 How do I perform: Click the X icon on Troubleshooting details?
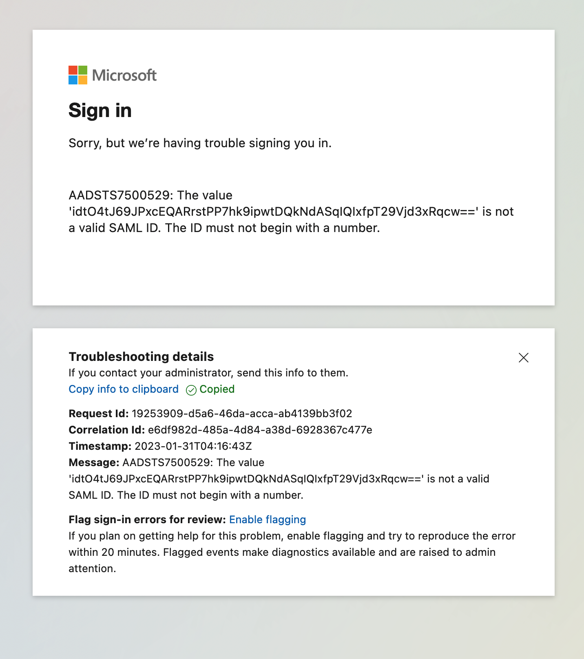523,358
